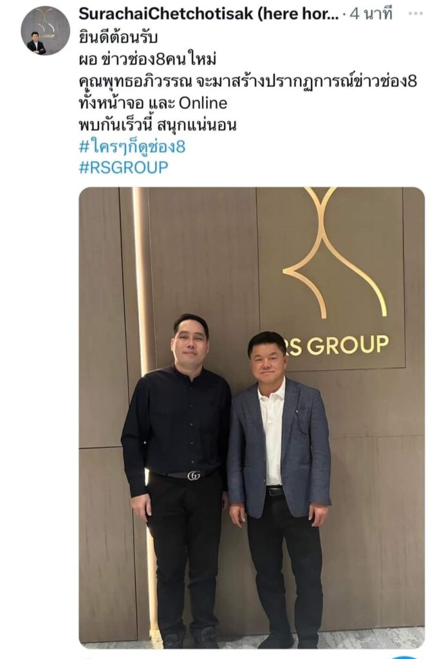Screen dimensions: 446x659
Task: Open the post via the 4 นาที timestamp
Action: (371, 14)
